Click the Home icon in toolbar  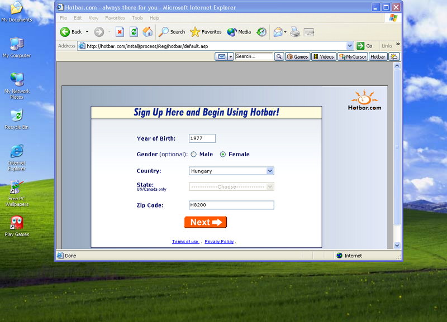click(148, 32)
